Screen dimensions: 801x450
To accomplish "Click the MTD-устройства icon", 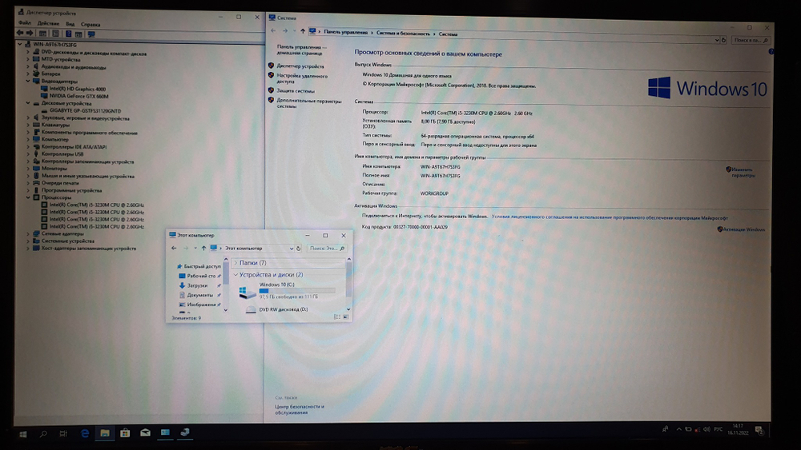I will (36, 59).
